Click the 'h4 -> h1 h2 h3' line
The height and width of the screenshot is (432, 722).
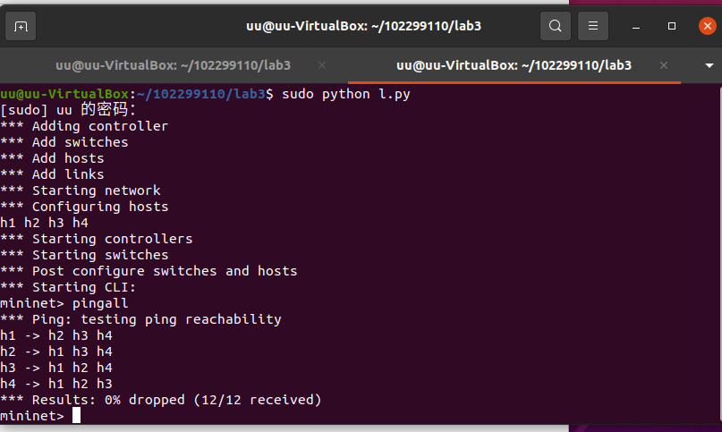click(x=56, y=384)
